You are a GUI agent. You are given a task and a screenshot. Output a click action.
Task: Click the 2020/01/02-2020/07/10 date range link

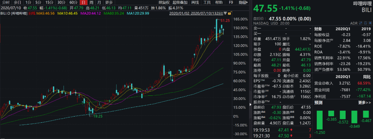click(196, 13)
